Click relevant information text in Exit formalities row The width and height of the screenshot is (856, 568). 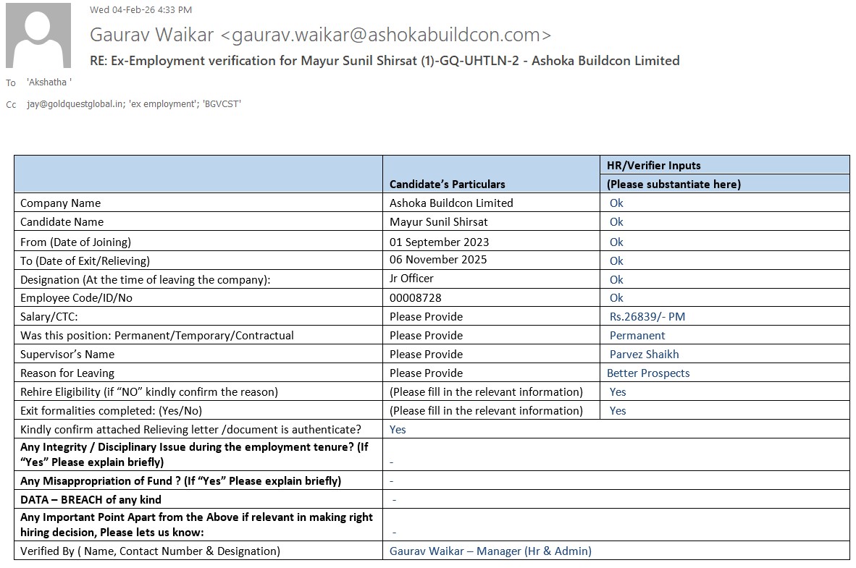[486, 411]
